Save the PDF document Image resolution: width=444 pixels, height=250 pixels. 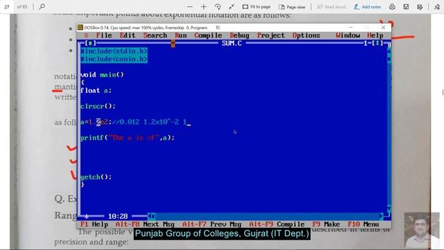point(406,6)
